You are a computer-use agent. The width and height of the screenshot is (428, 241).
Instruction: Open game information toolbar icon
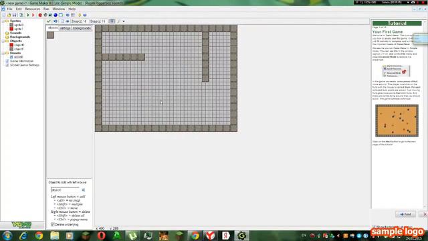click(x=68, y=15)
